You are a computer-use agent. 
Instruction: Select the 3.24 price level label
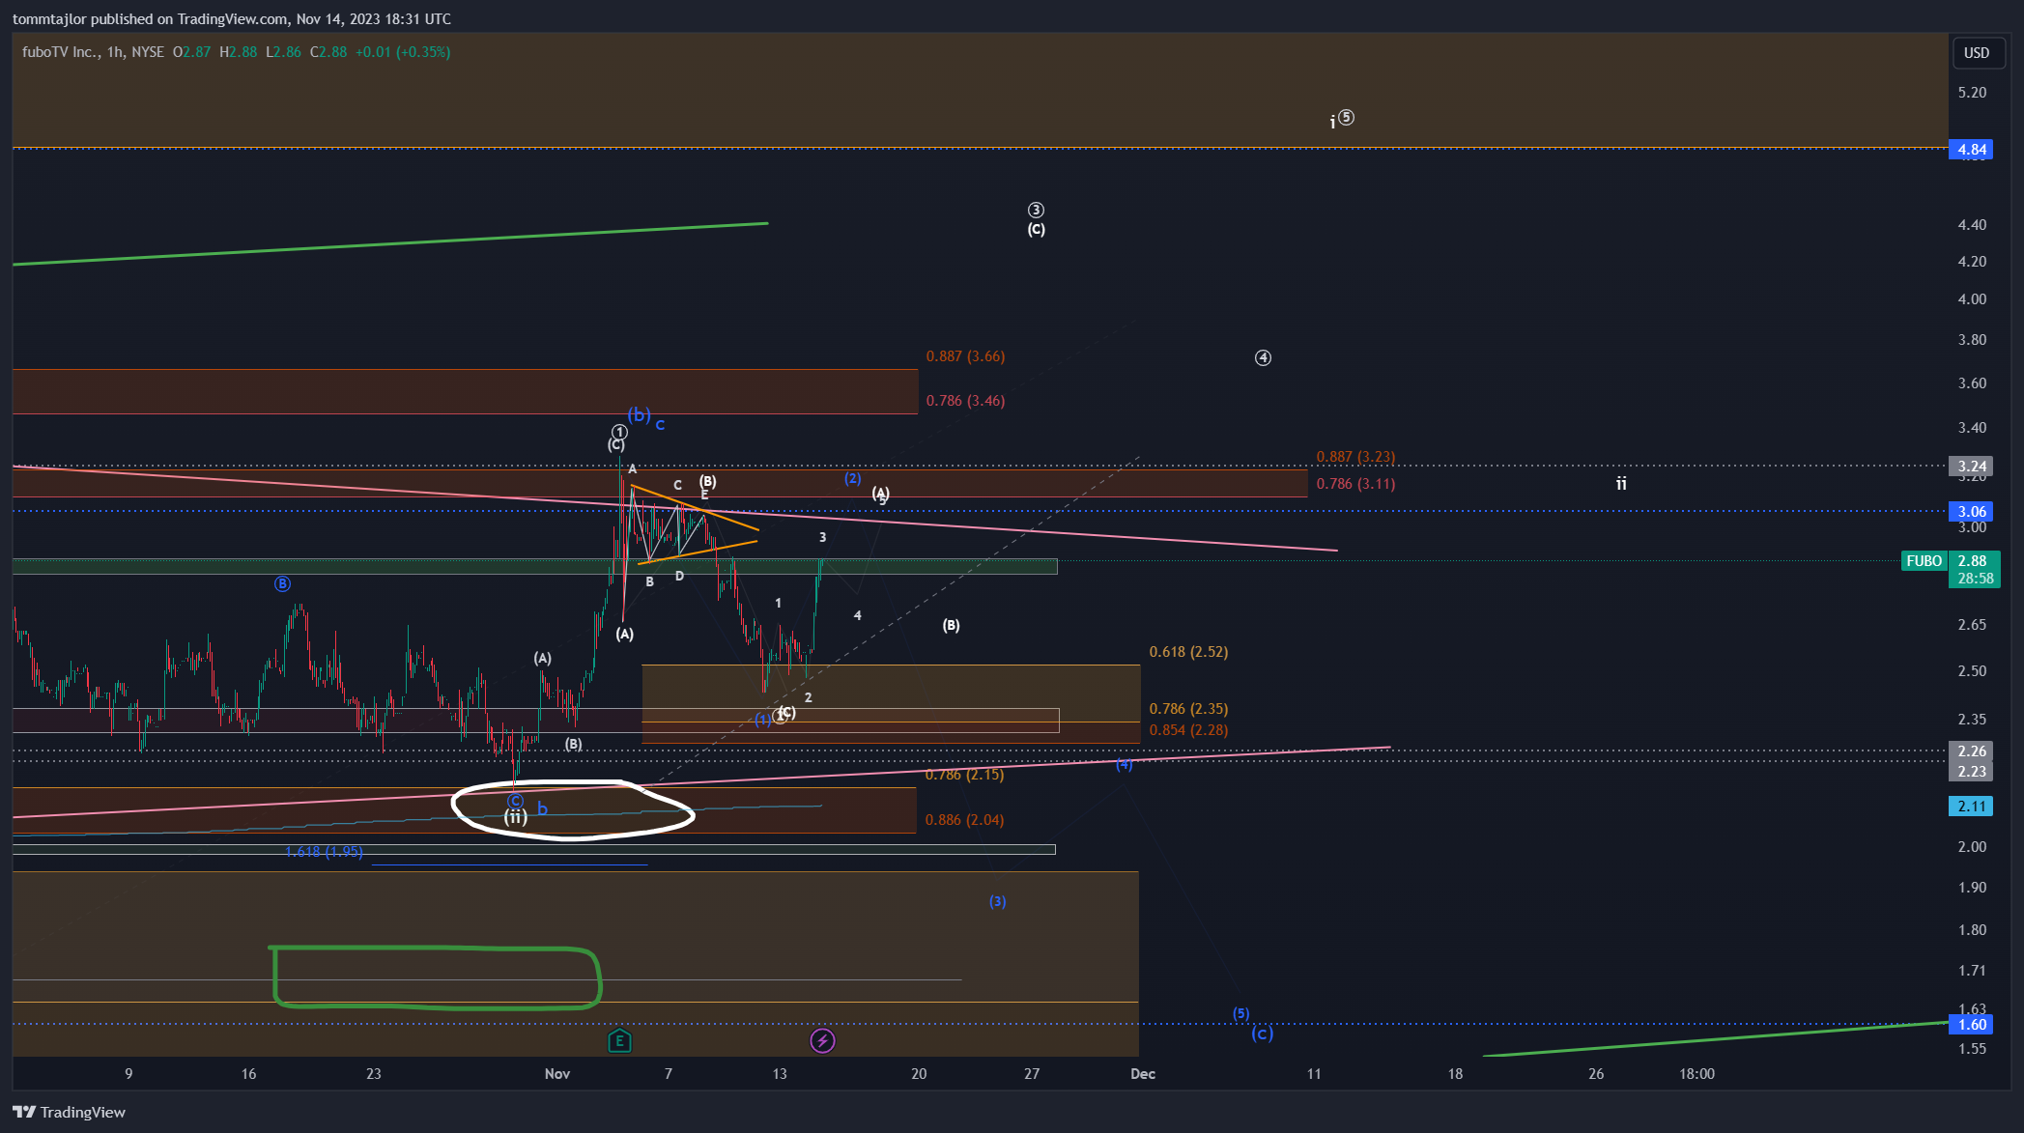[x=1971, y=467]
